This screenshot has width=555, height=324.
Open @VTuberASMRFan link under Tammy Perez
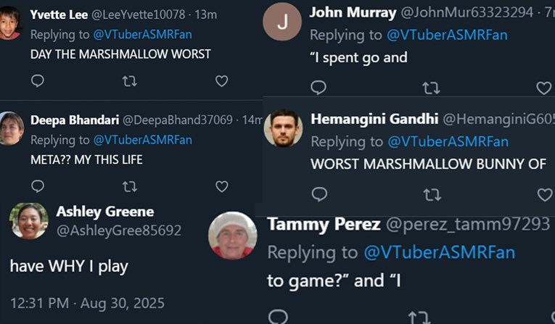pyautogui.click(x=438, y=252)
